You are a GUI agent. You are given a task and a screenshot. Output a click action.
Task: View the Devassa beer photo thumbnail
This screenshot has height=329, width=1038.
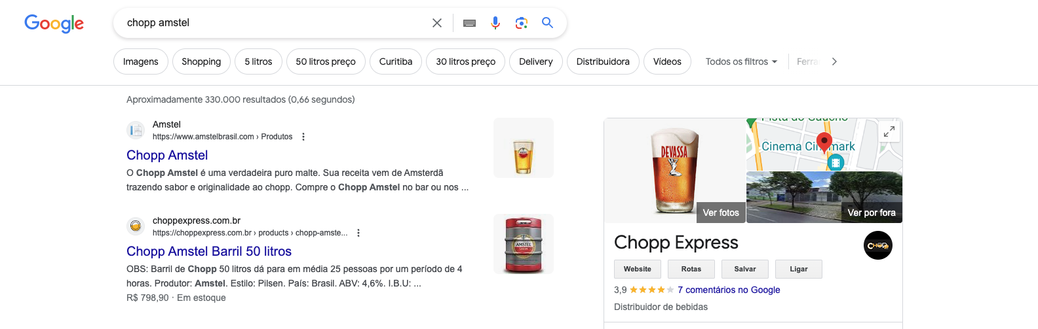click(674, 170)
